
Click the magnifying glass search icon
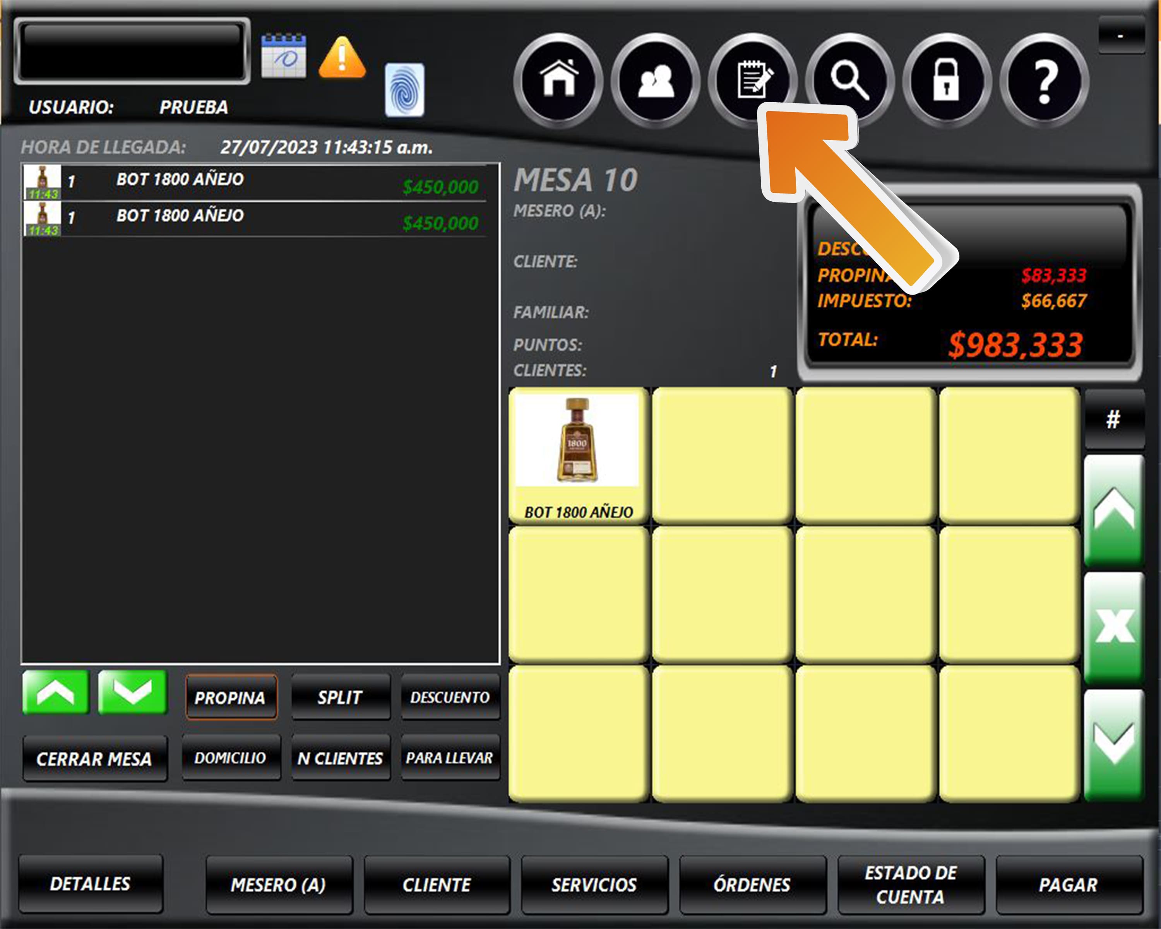coord(849,80)
